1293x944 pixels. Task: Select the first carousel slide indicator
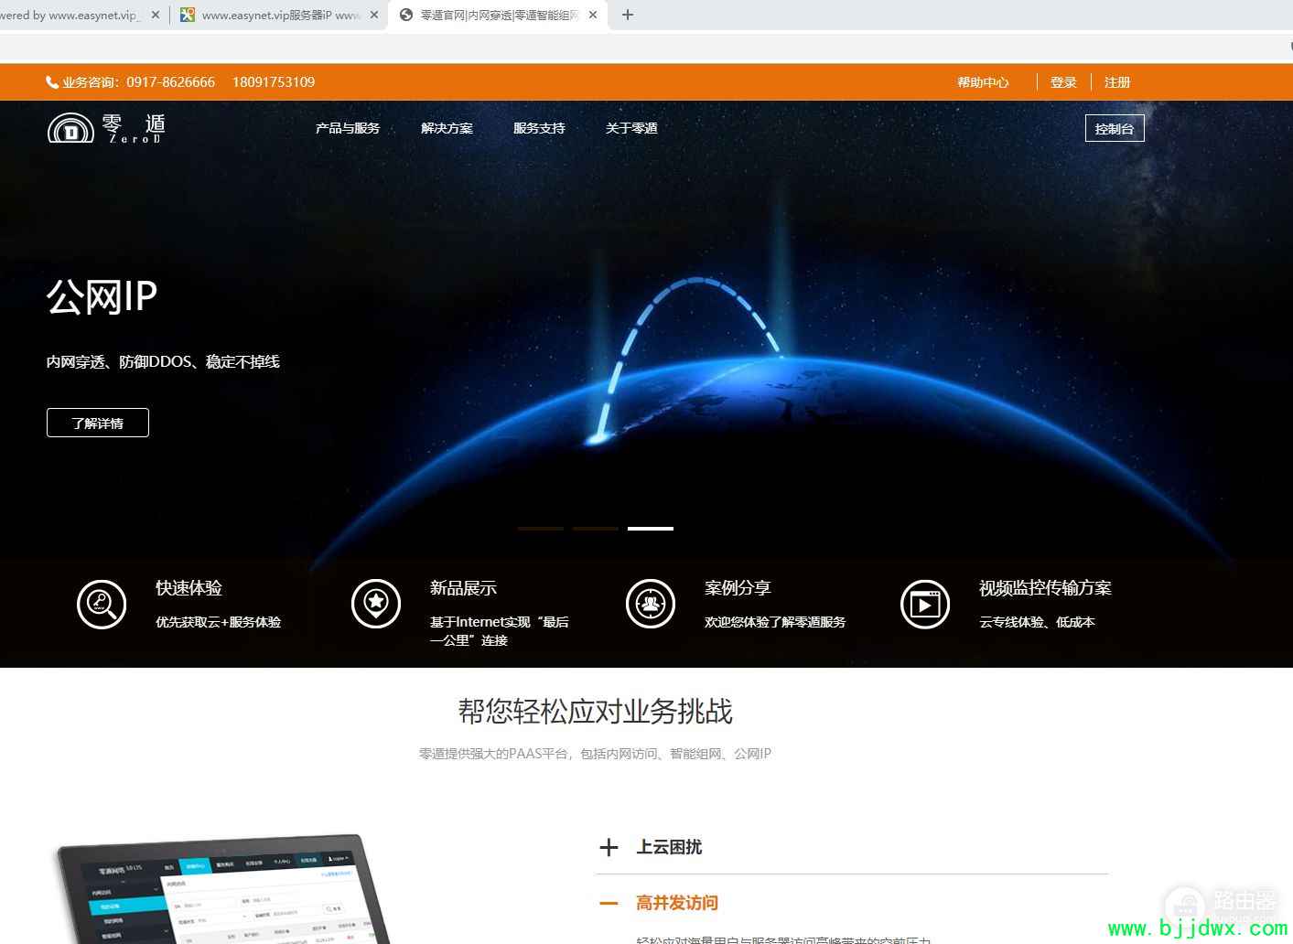pos(541,529)
